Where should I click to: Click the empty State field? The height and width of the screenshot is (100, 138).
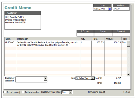point(103,34)
